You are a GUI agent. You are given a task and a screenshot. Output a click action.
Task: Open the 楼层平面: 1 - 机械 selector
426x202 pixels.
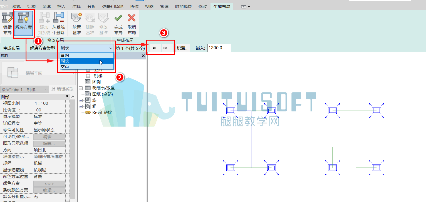25,89
